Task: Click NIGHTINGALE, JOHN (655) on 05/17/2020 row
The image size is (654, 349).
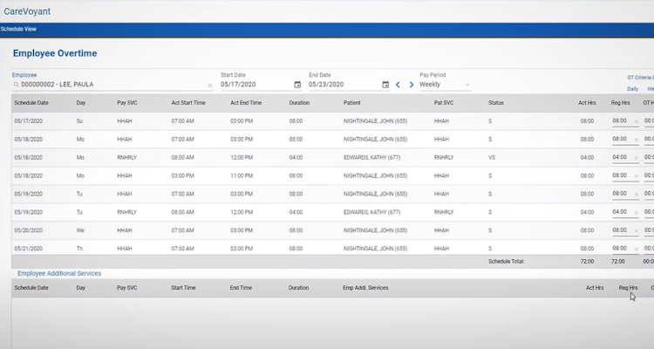Action: click(375, 121)
